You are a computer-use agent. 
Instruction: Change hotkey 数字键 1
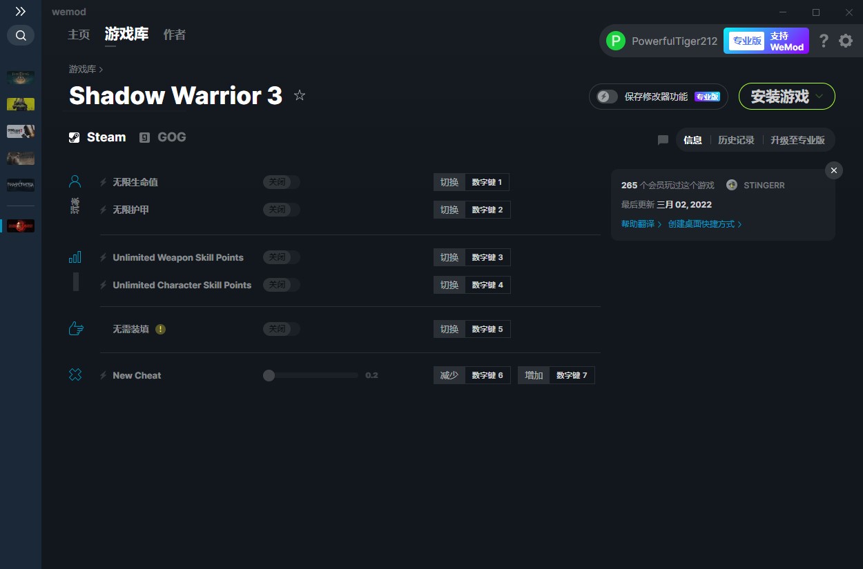point(487,182)
